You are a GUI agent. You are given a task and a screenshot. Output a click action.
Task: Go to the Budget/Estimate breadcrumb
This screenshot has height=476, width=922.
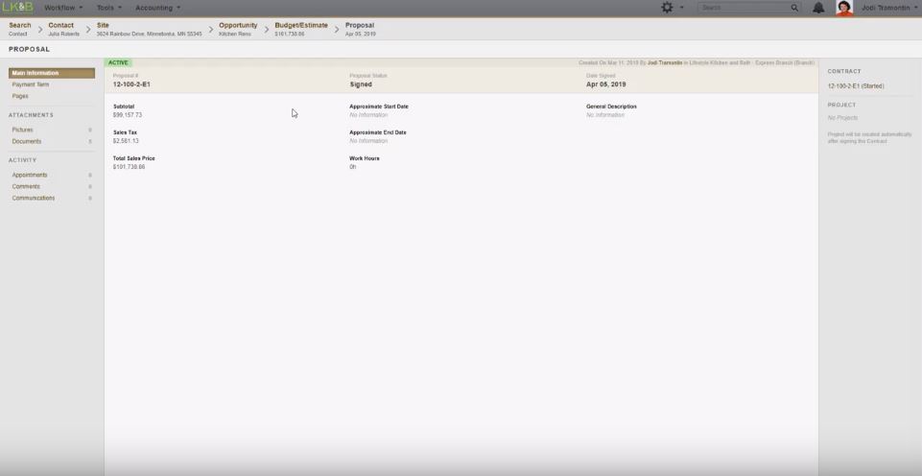pyautogui.click(x=300, y=29)
